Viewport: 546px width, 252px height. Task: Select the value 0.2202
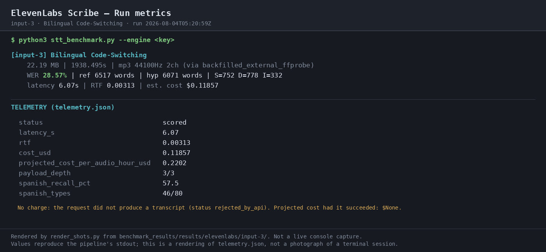[174, 163]
